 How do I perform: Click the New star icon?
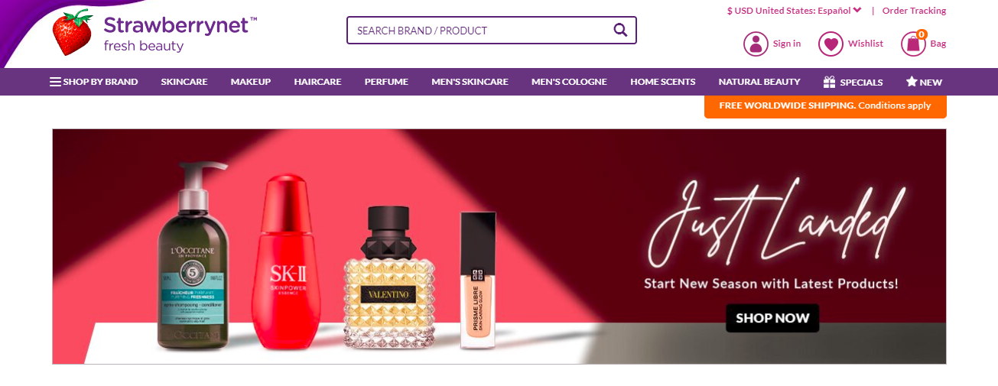(911, 81)
